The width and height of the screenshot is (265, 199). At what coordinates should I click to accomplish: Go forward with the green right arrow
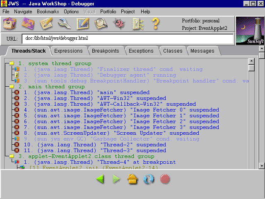tap(116, 179)
